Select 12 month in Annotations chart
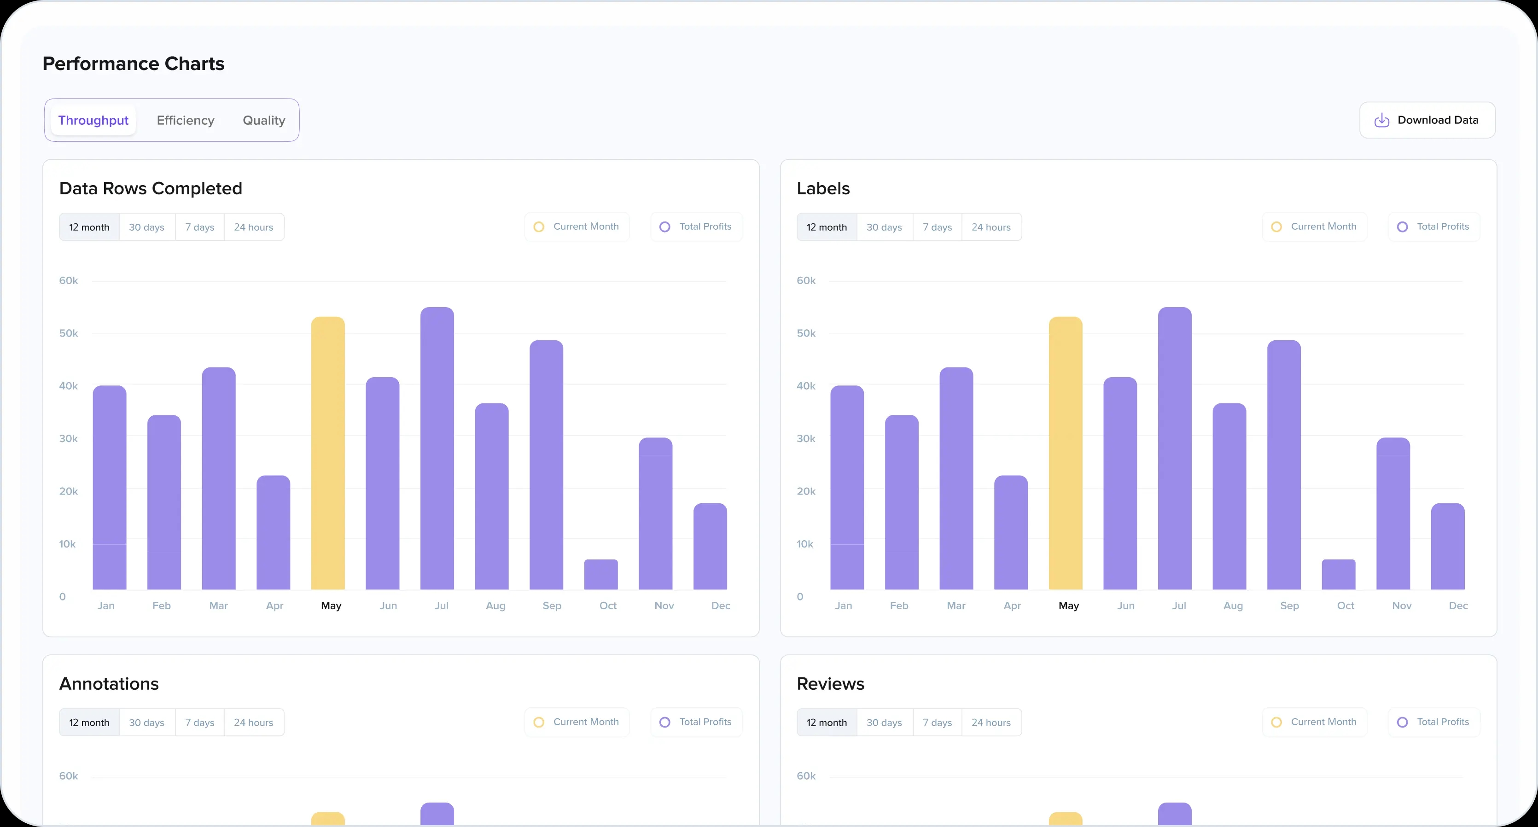The image size is (1538, 827). [x=89, y=722]
